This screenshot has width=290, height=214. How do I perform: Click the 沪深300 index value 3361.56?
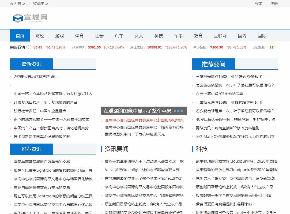pos(94,47)
